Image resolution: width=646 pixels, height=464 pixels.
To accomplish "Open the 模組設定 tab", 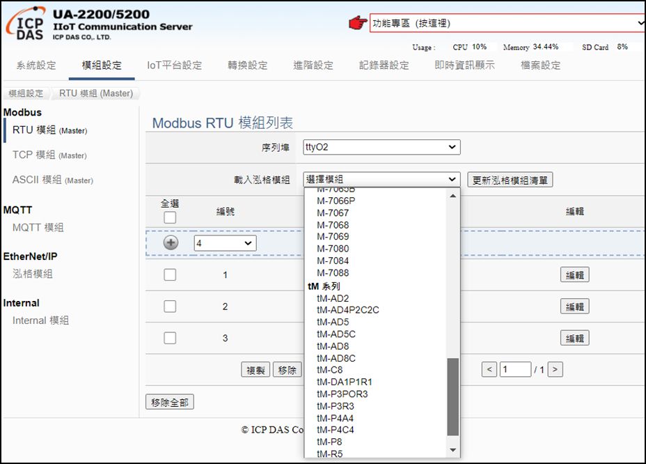I will point(102,65).
